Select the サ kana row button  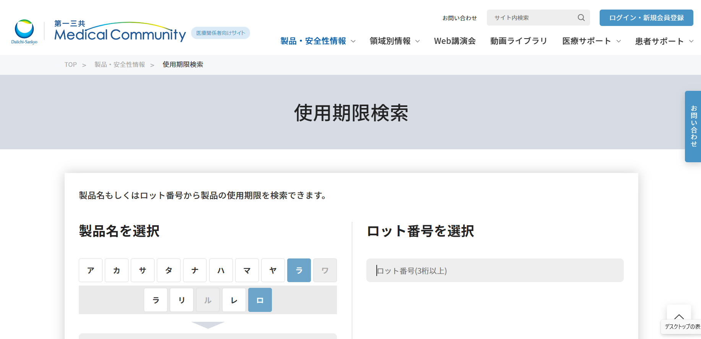pos(143,270)
